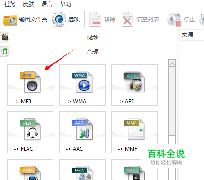Open 选项 settings gear
This screenshot has width=204, height=180.
[66, 19]
